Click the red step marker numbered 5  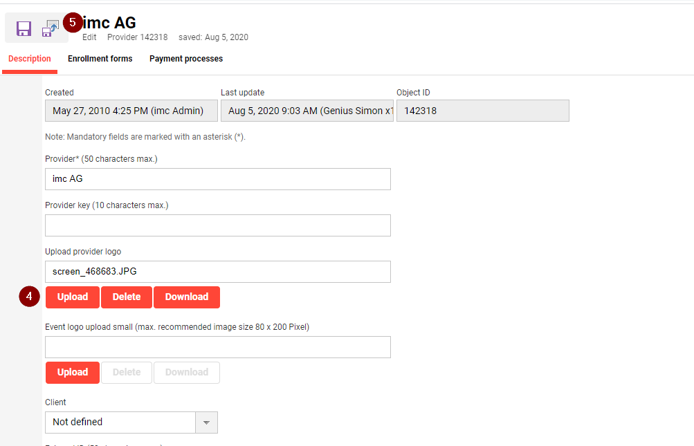pos(73,22)
